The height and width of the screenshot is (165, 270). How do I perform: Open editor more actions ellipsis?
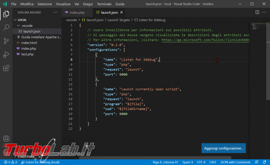coord(264,12)
